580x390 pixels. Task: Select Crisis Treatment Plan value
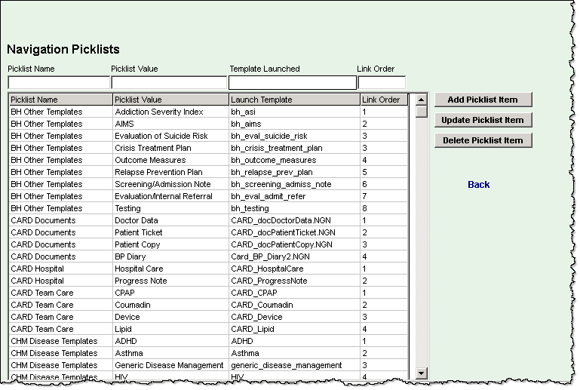coord(170,148)
